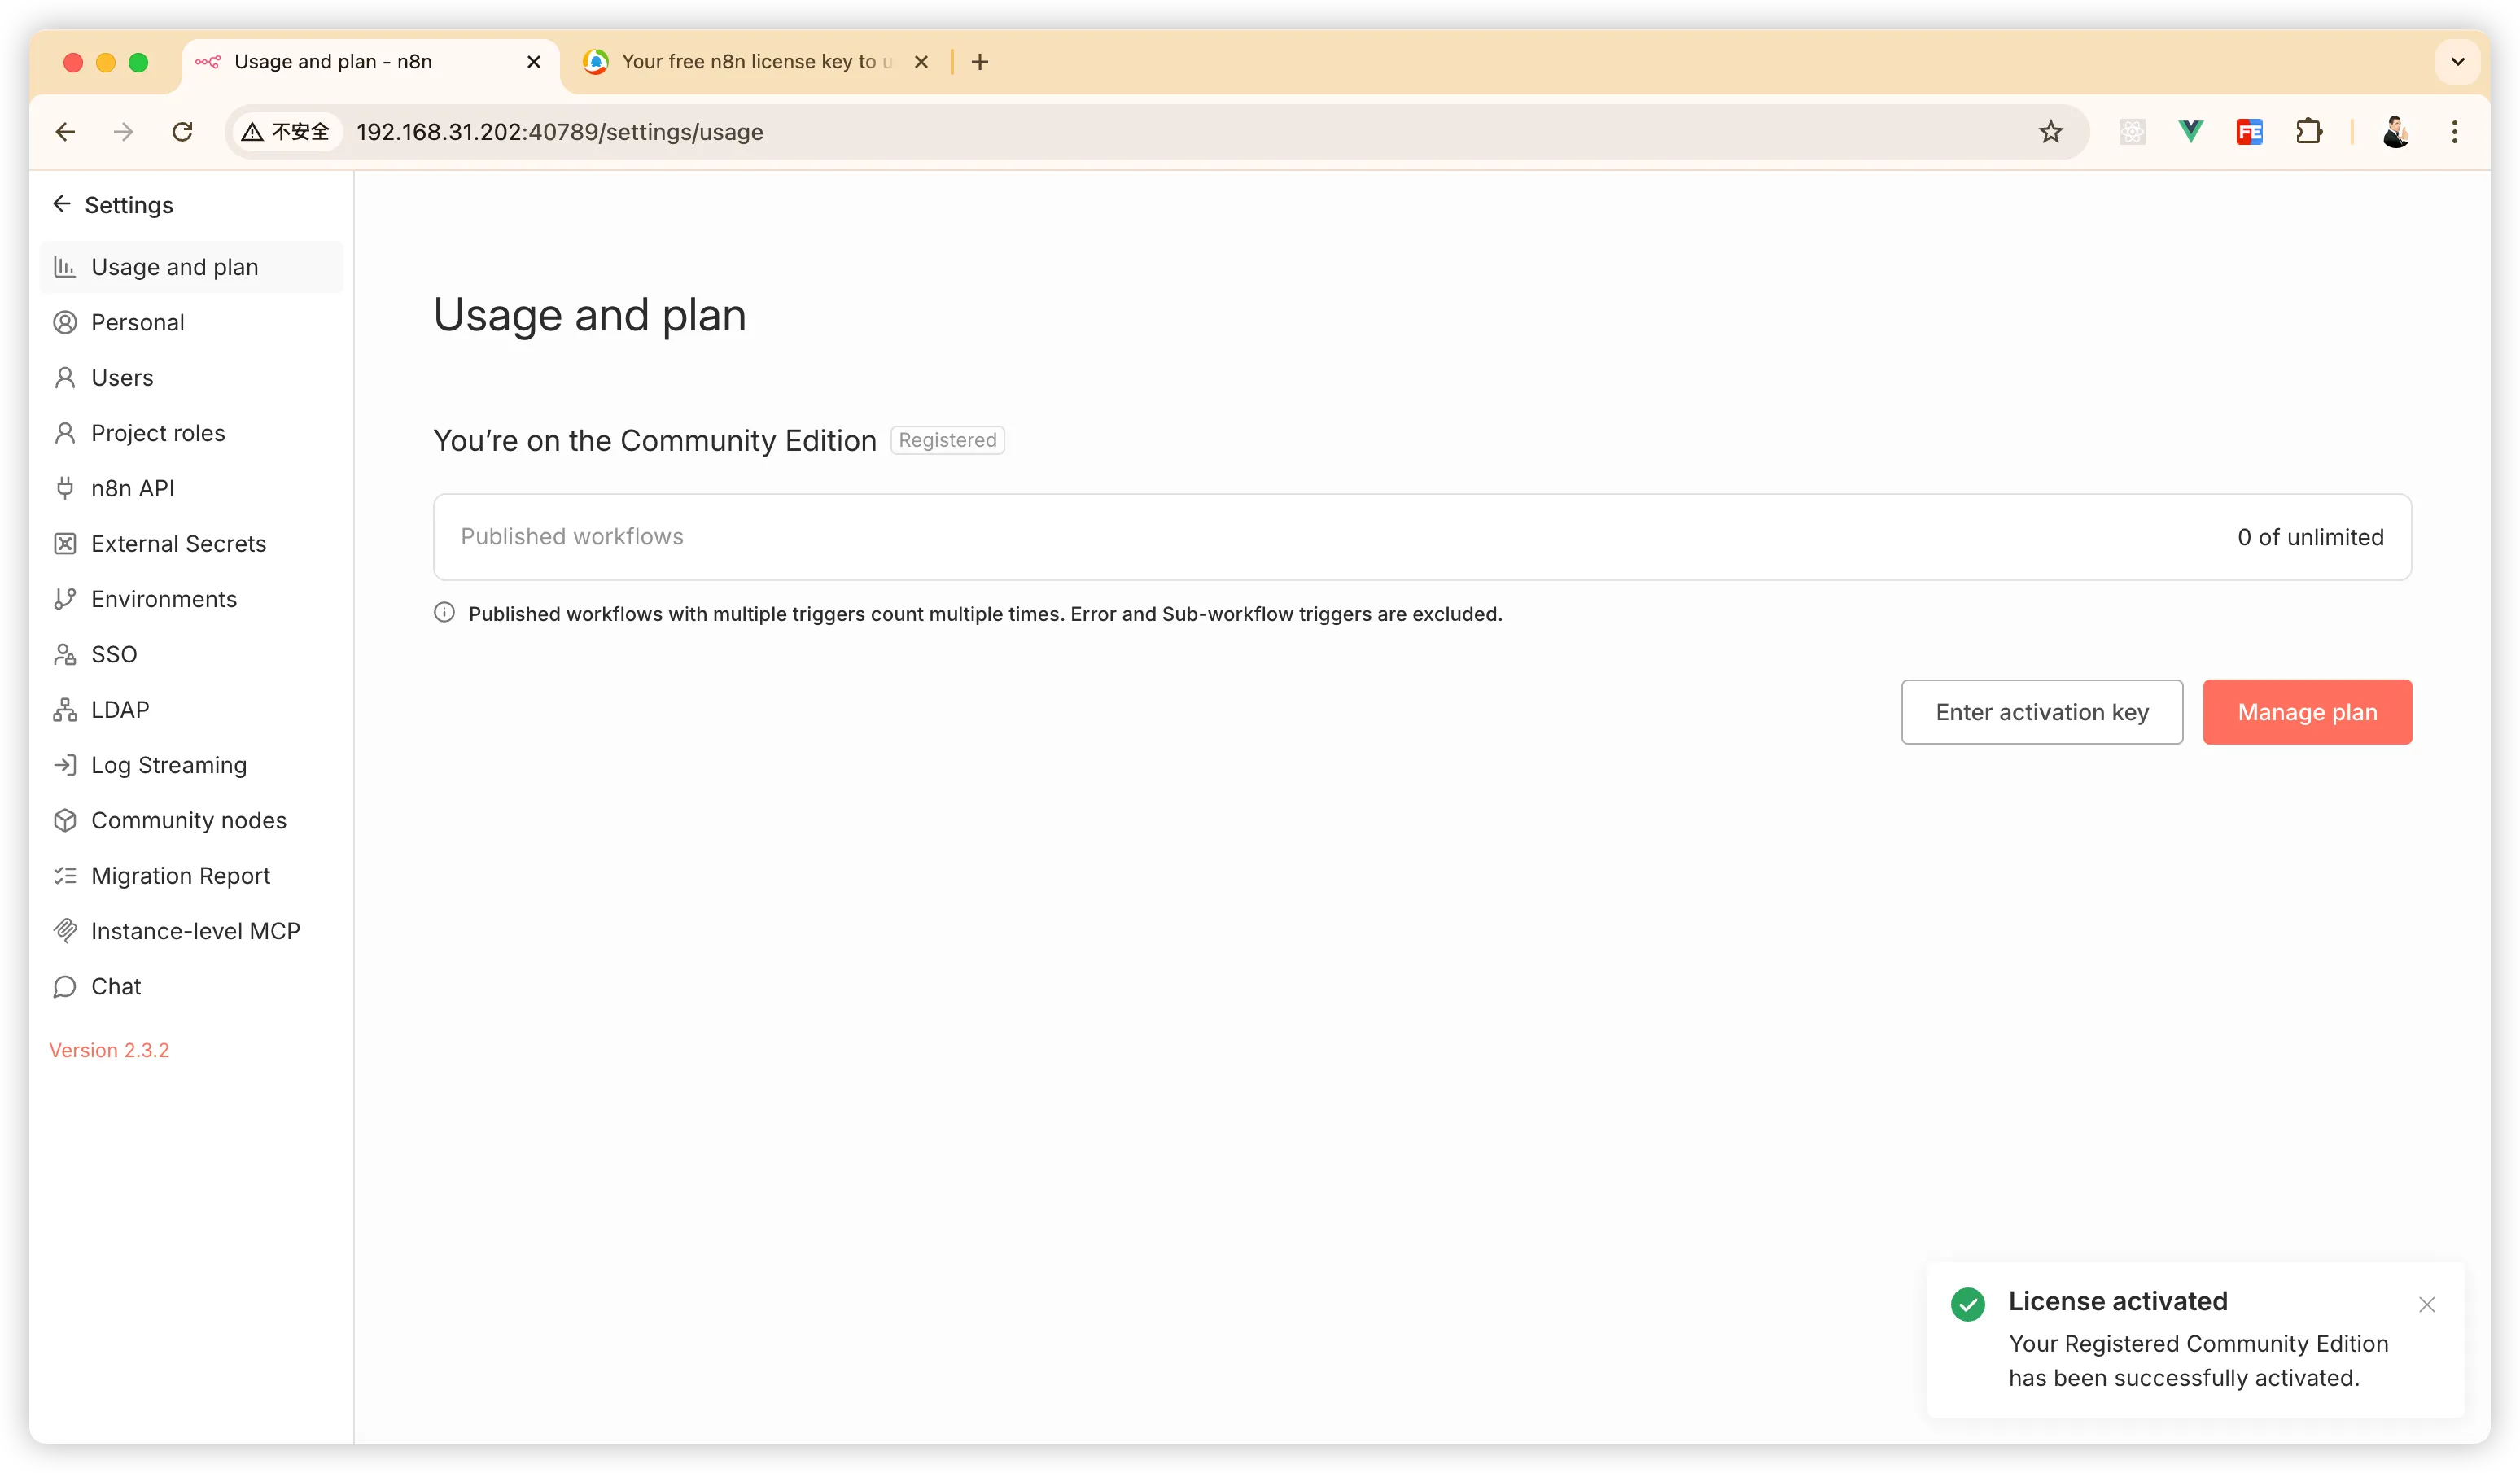Screen dimensions: 2520x1473
Task: Reload the page with the refresh icon
Action: click(x=182, y=132)
